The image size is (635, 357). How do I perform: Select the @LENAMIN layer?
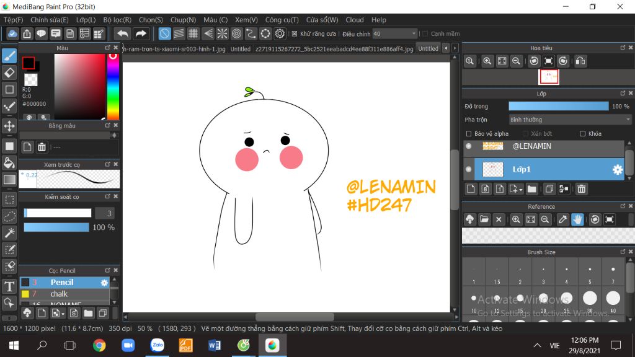pyautogui.click(x=544, y=146)
